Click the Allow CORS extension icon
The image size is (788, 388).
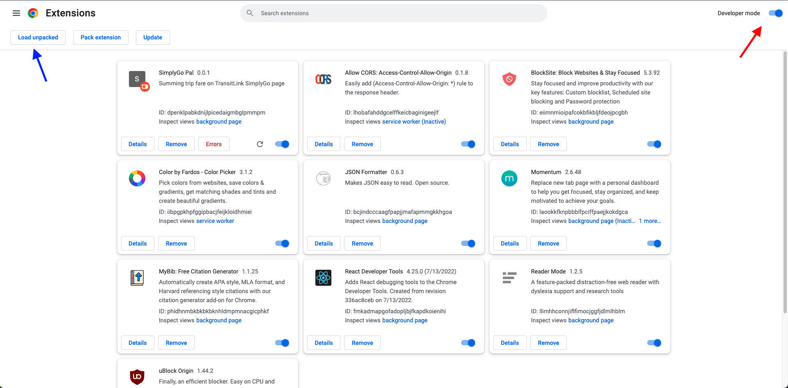pos(323,79)
